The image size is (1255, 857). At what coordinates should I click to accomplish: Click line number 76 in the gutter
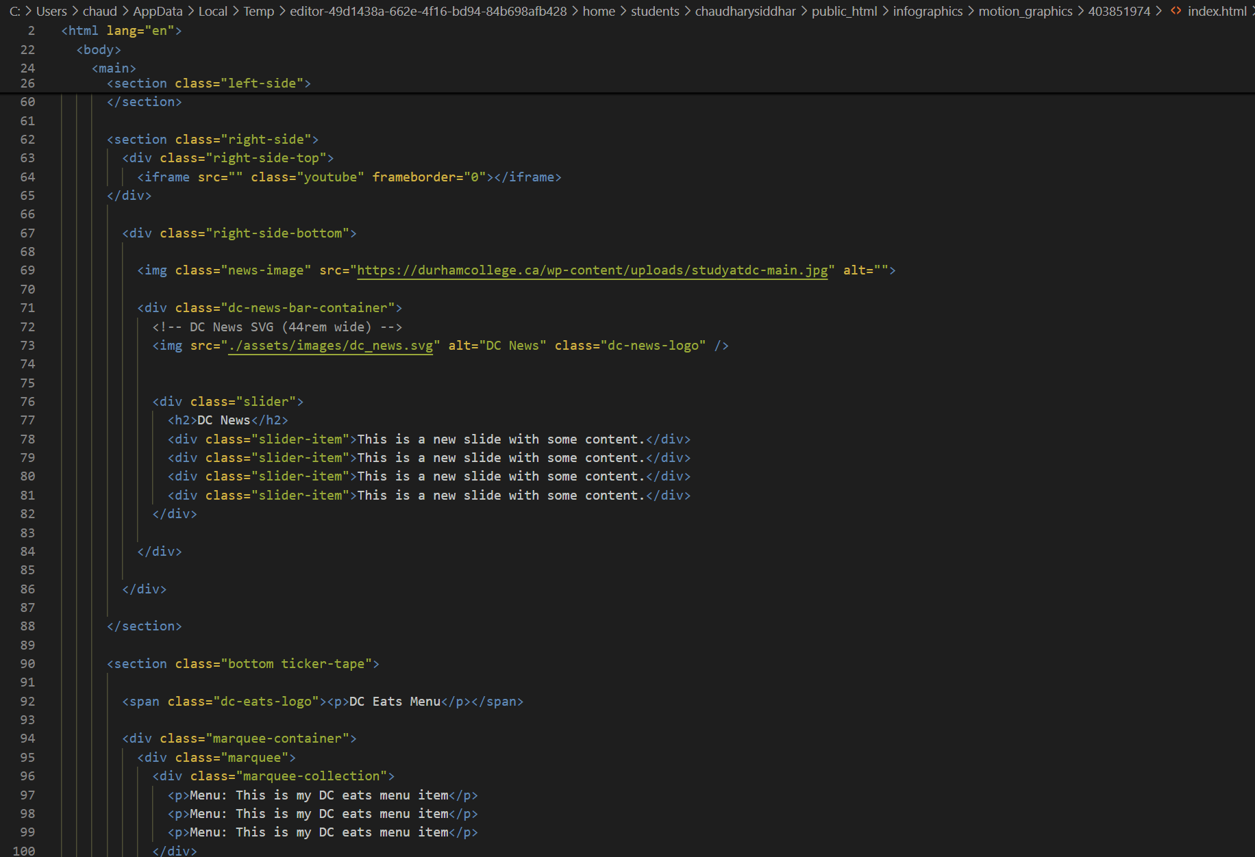pos(27,402)
